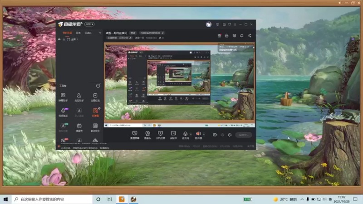363x204 pixels.
Task: Open the toolbox more-options circle icon
Action: tap(98, 86)
